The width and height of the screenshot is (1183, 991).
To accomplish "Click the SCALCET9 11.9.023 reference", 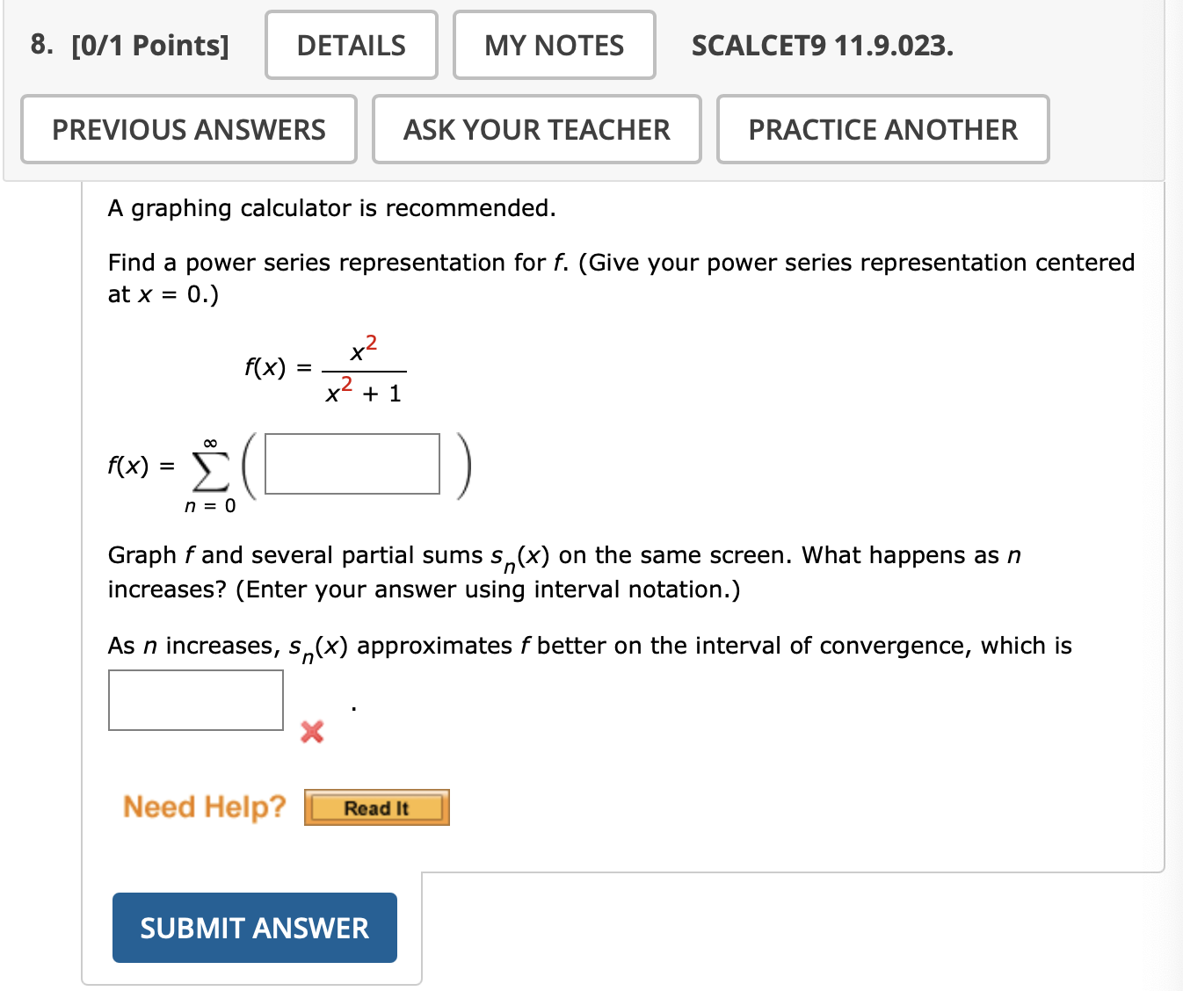I will (821, 45).
